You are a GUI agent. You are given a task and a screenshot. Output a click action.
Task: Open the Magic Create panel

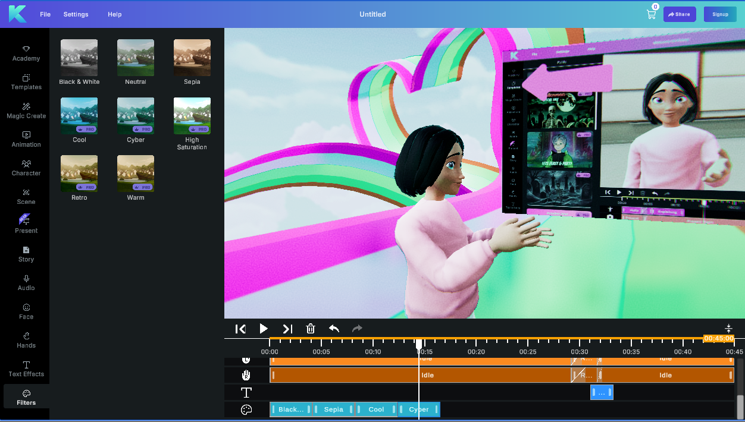pos(26,111)
